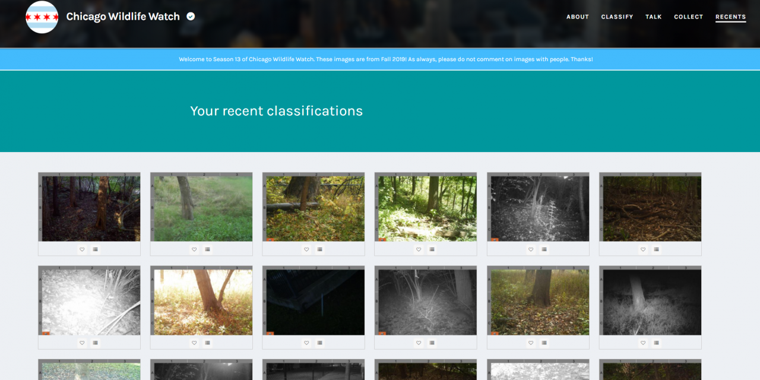This screenshot has height=380, width=760.
Task: Add dark woods tree-trunks photo to collection
Action: 95,249
